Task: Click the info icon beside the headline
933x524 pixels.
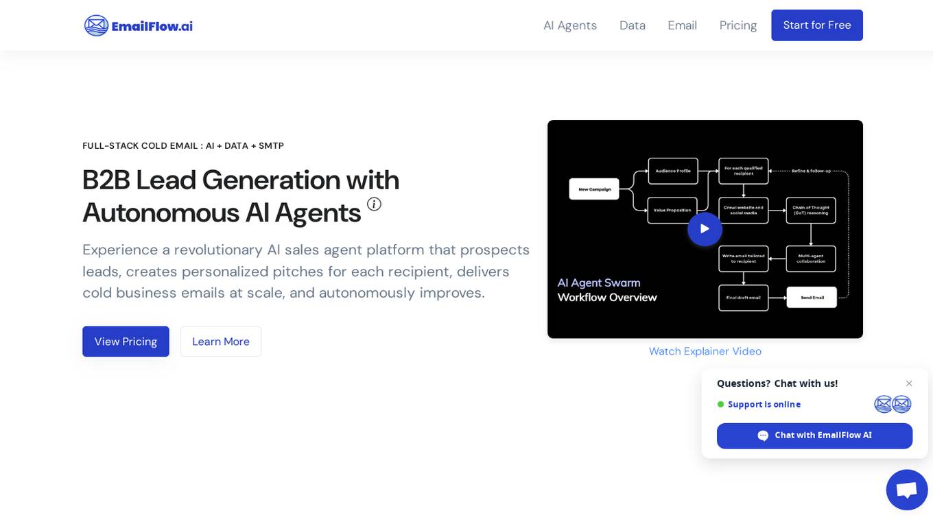Action: click(374, 204)
